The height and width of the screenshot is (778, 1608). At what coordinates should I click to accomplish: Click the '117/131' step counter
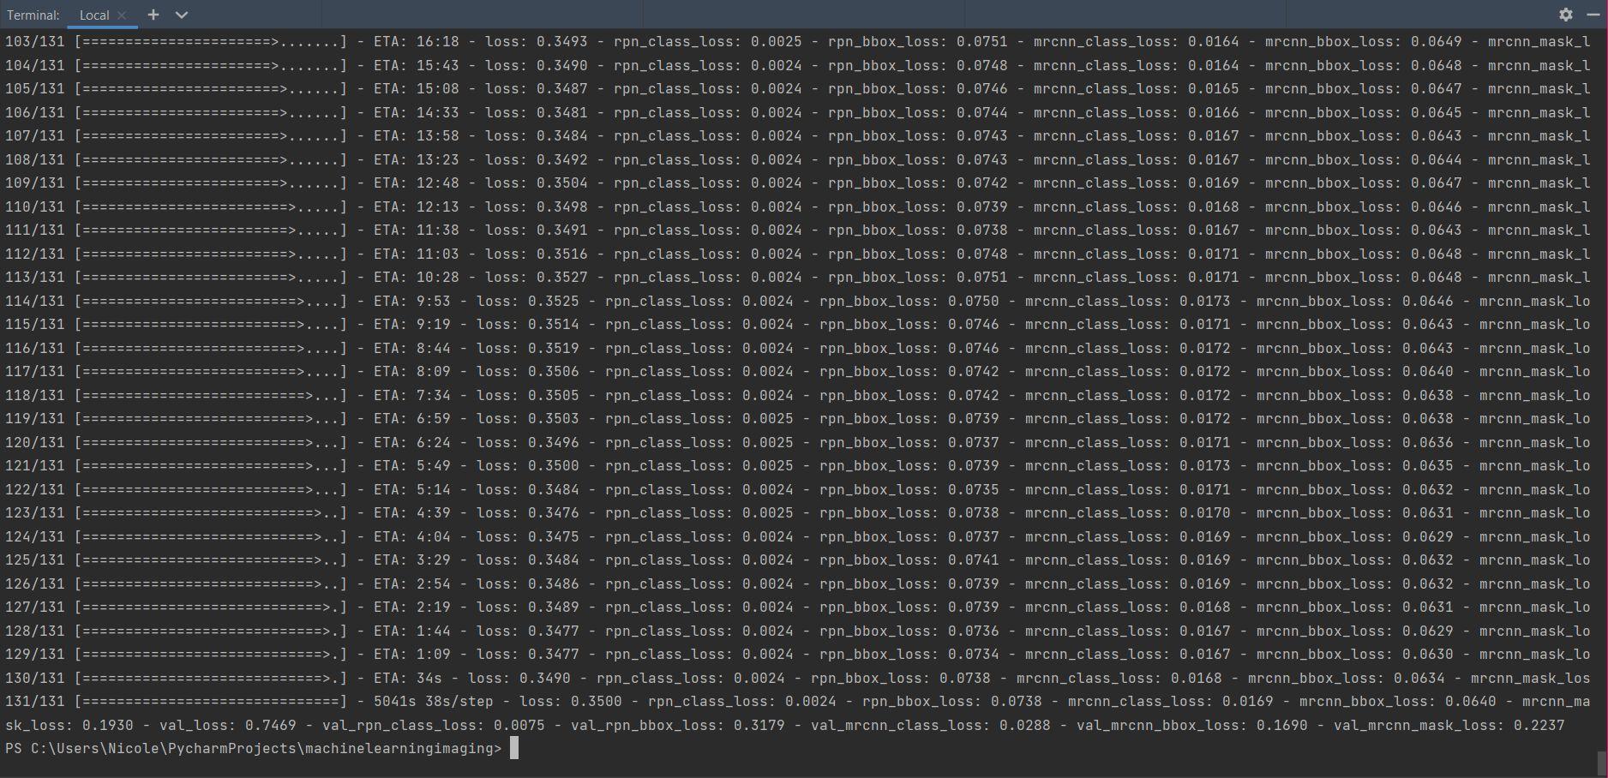coord(35,371)
